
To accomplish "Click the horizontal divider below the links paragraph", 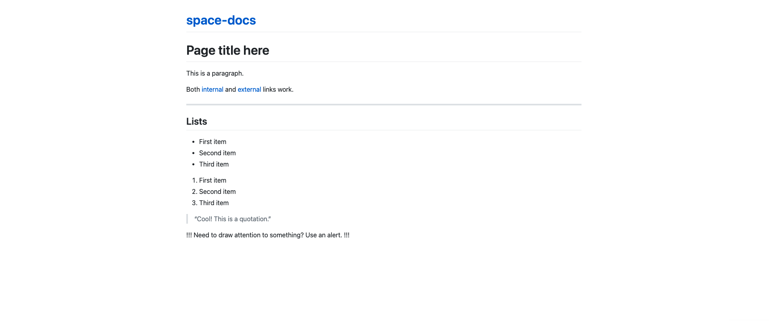I will pyautogui.click(x=383, y=104).
